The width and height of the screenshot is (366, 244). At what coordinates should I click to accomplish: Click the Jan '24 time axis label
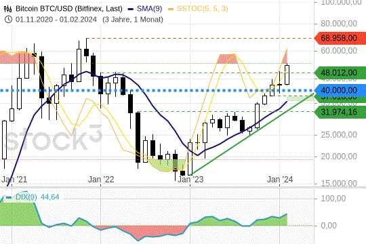tap(280, 180)
